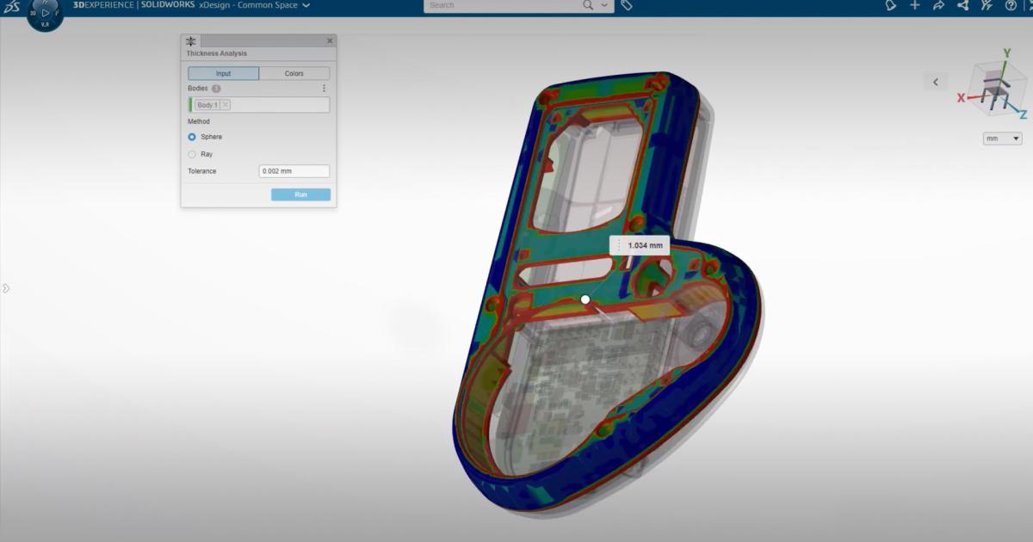Screen dimensions: 1033x542
Task: Switch to the Input tab
Action: pos(223,73)
